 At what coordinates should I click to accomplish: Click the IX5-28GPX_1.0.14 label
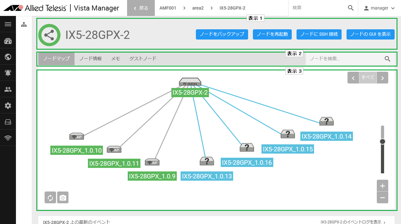326,136
